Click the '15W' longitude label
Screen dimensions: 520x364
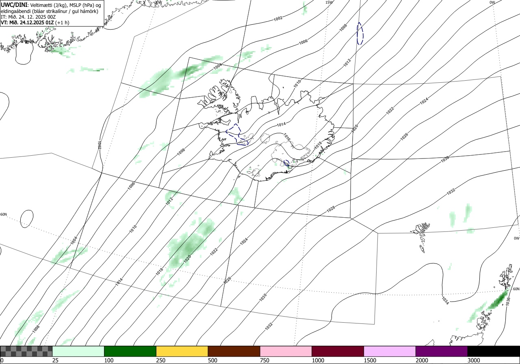[x=329, y=2]
